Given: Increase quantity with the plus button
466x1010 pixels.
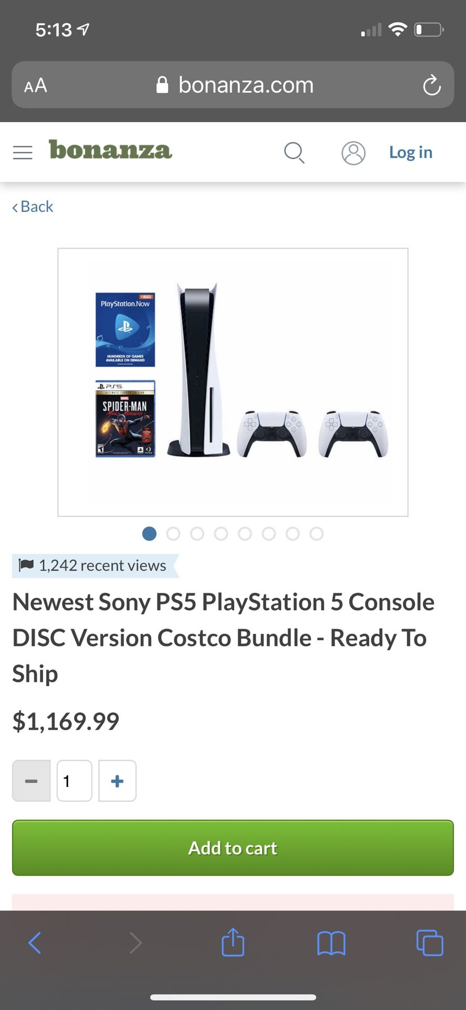Looking at the screenshot, I should [117, 781].
